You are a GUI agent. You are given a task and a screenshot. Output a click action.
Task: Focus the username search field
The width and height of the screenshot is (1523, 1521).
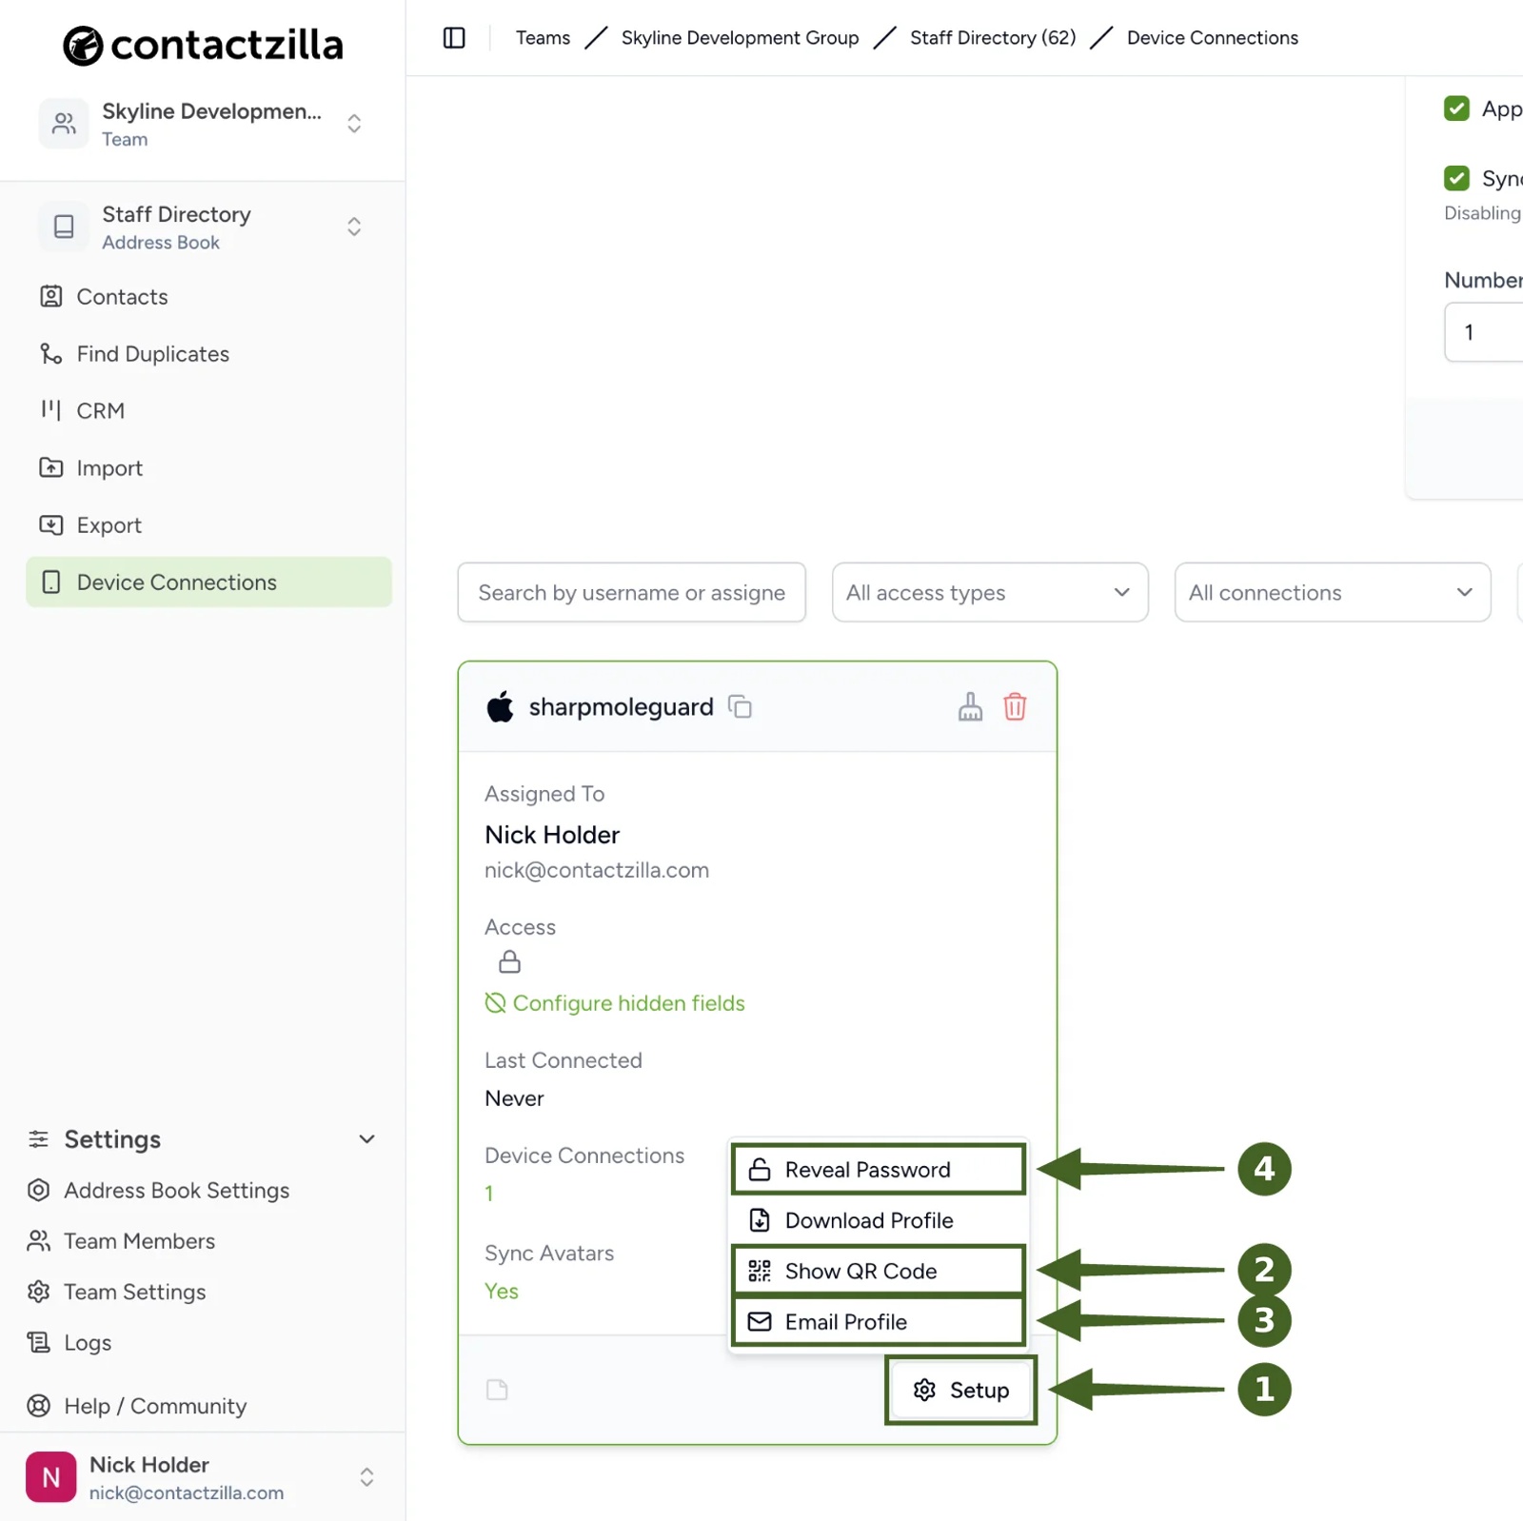pos(632,592)
